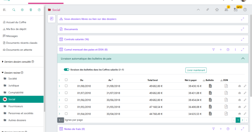Collapse the sidebar menu icon

pos(4,10)
